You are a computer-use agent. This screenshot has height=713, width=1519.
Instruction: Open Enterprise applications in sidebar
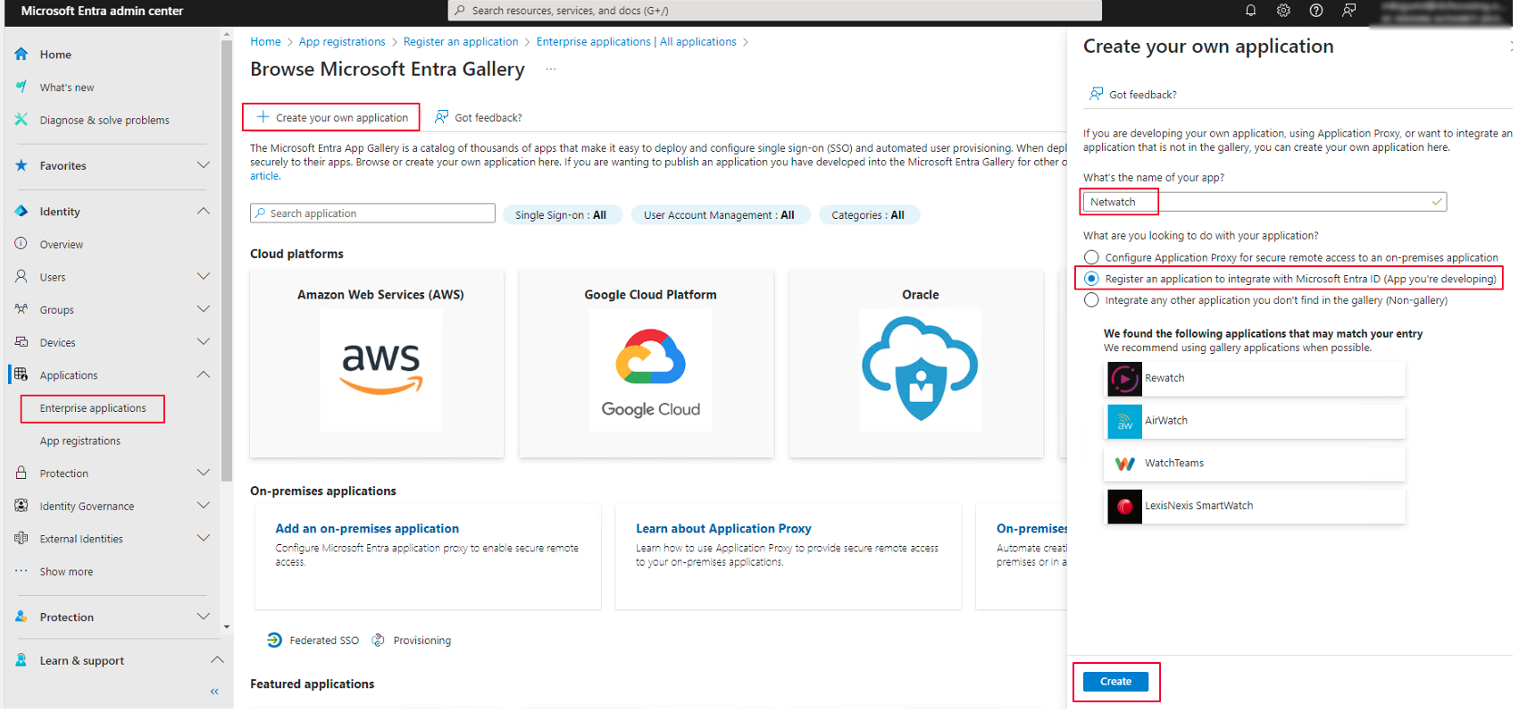point(93,408)
